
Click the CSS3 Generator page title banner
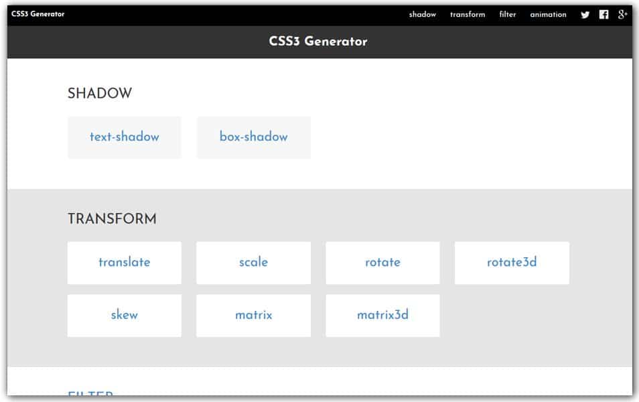(318, 41)
